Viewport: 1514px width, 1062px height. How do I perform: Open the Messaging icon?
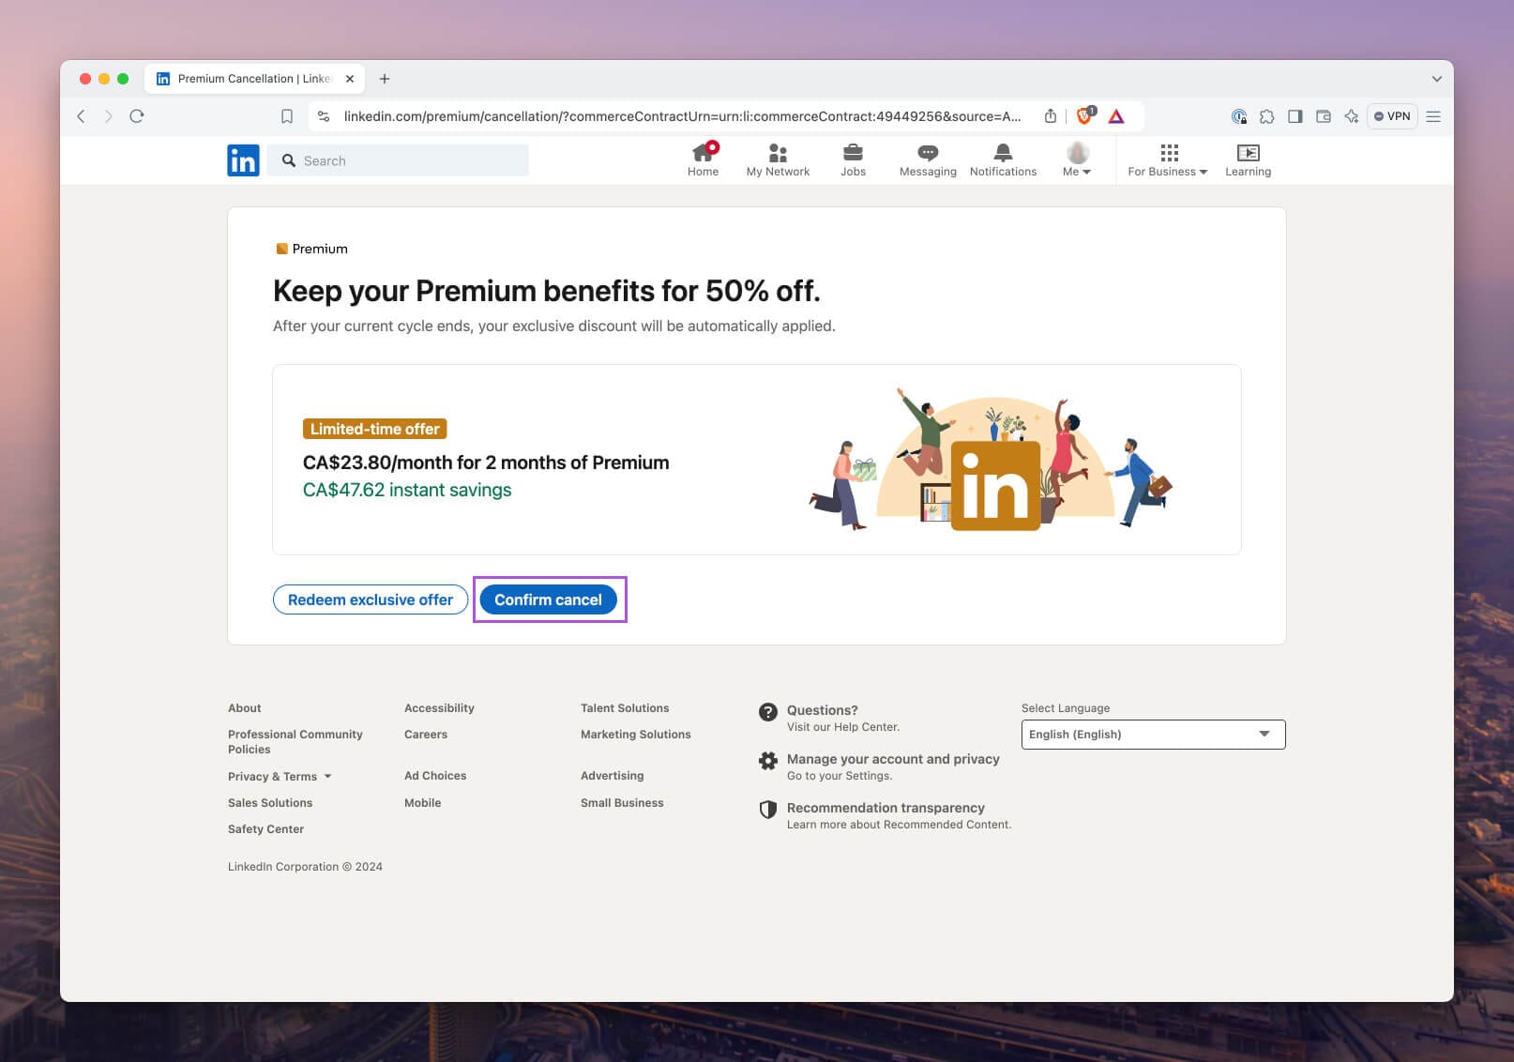928,159
